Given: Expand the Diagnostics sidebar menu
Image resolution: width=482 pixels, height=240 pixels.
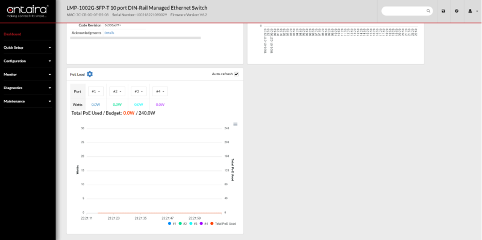Looking at the screenshot, I should click(x=27, y=88).
